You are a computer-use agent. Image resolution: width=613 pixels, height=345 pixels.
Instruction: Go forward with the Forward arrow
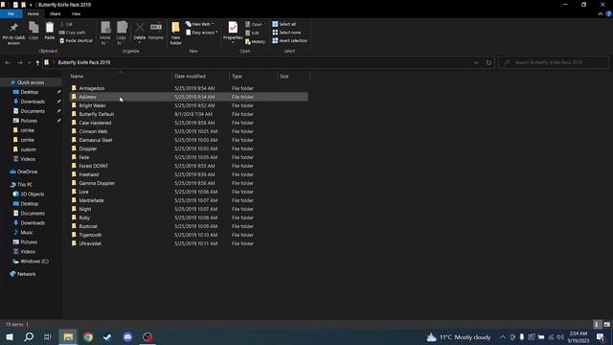tap(19, 62)
